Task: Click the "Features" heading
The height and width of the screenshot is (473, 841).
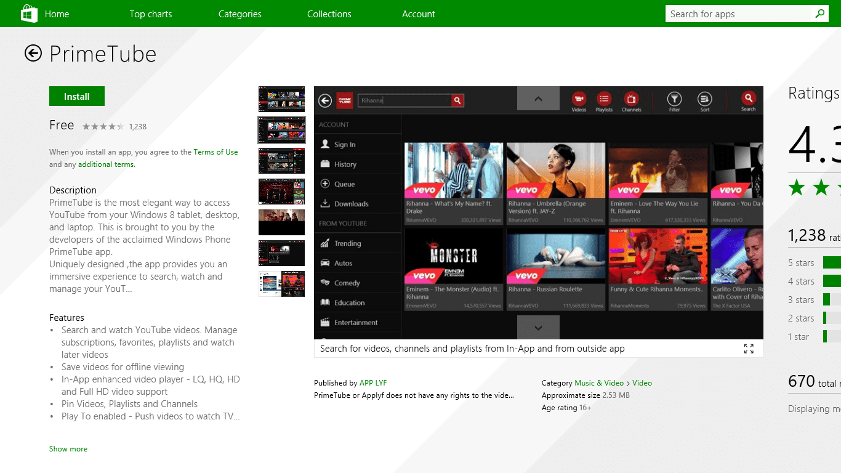Action: (x=66, y=318)
